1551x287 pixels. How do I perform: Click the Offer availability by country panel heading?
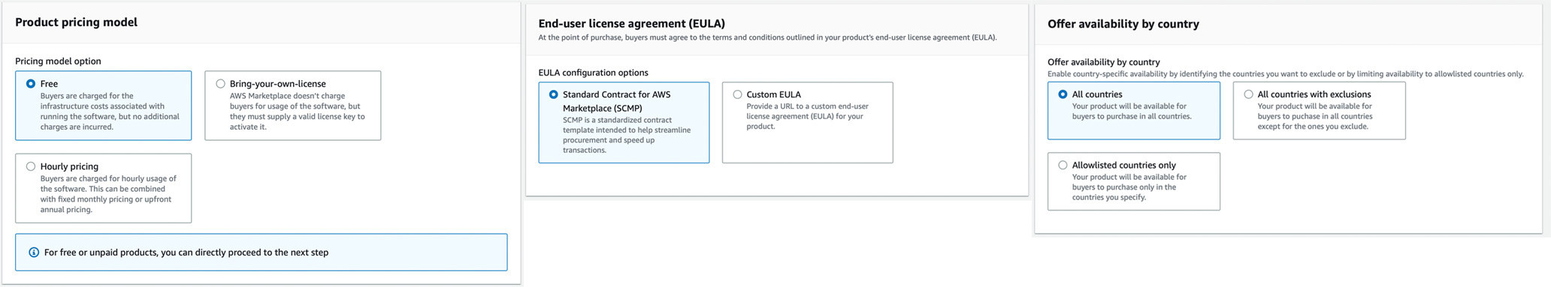(x=1123, y=24)
